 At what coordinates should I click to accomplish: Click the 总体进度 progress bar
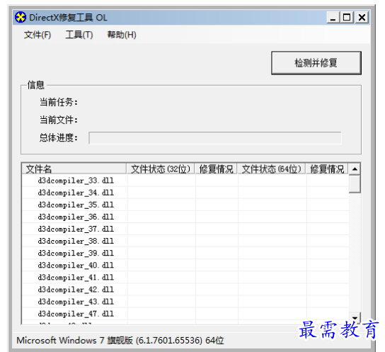215,138
